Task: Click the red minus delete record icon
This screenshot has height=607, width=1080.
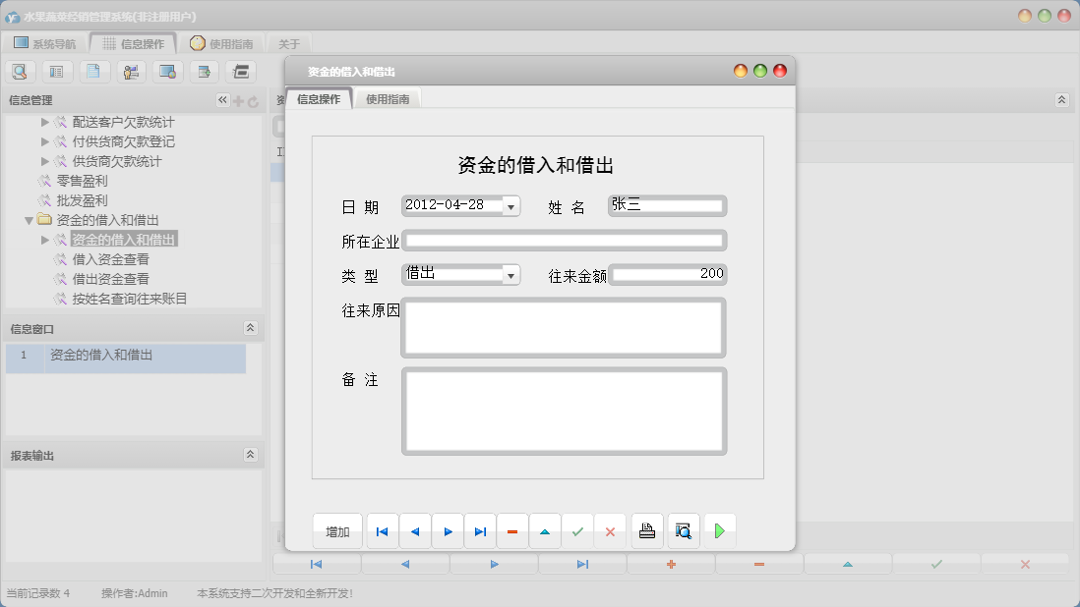Action: [x=512, y=531]
